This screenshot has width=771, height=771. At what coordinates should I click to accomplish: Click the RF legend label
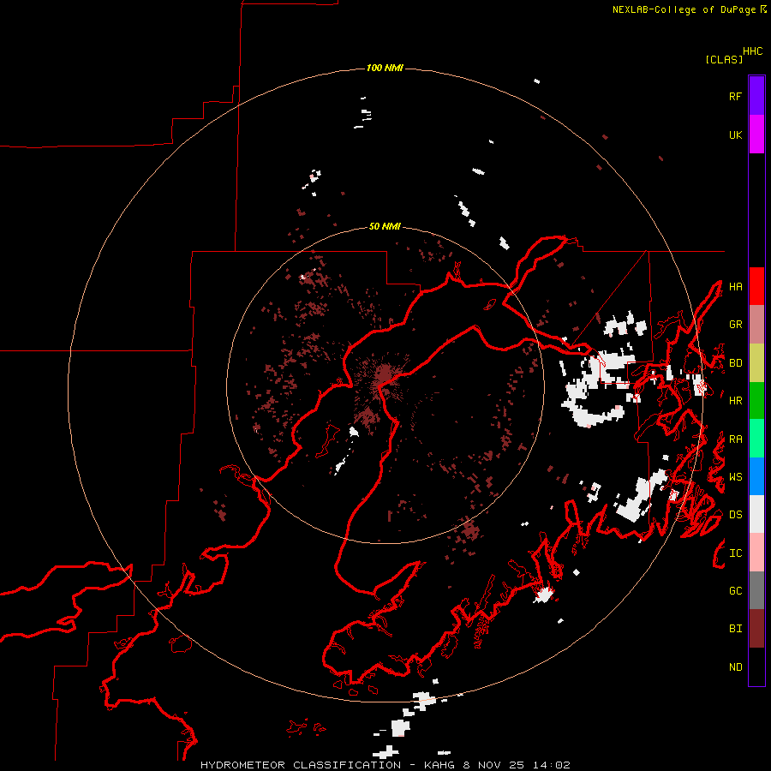coord(735,96)
